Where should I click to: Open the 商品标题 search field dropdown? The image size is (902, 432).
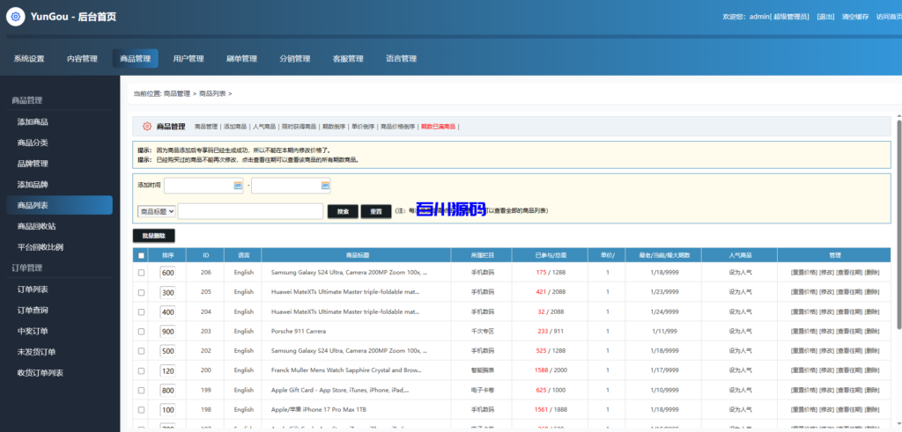(157, 211)
